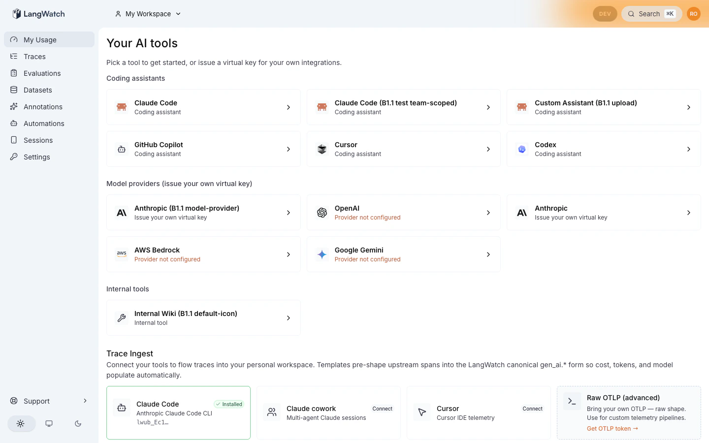Open My Usage in the sidebar
The image size is (709, 443).
[49, 40]
